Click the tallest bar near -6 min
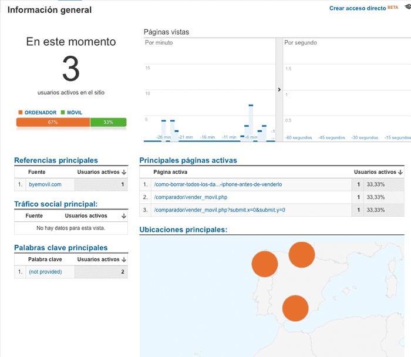The width and height of the screenshot is (411, 357). pos(251,123)
